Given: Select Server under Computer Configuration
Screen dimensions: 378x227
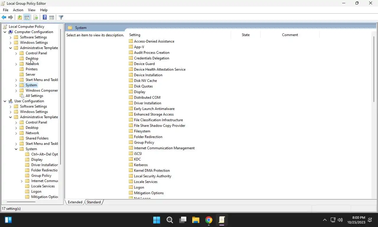Looking at the screenshot, I should pos(30,74).
